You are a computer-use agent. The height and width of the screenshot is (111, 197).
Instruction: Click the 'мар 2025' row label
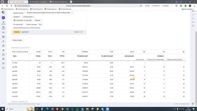(15, 84)
